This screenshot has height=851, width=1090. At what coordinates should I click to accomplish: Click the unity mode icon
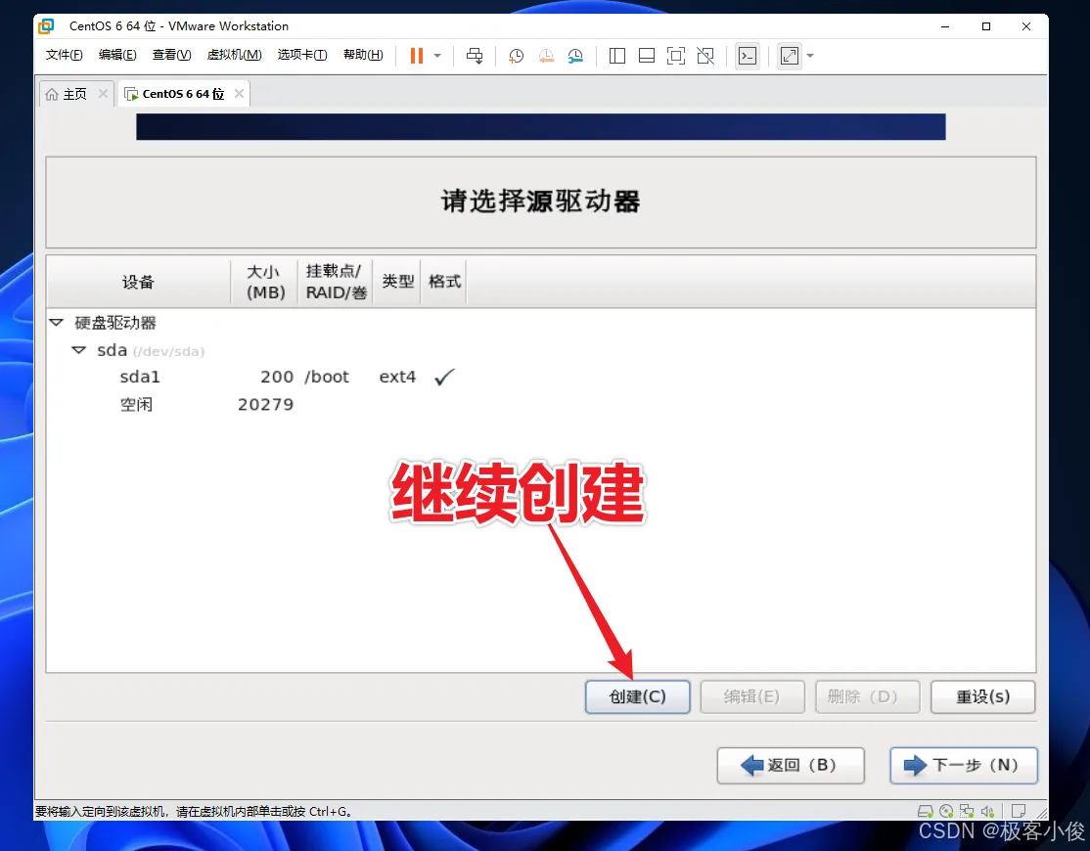705,56
